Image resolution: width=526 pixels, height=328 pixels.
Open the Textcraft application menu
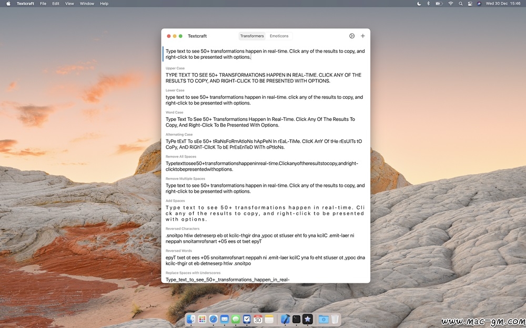pyautogui.click(x=25, y=3)
